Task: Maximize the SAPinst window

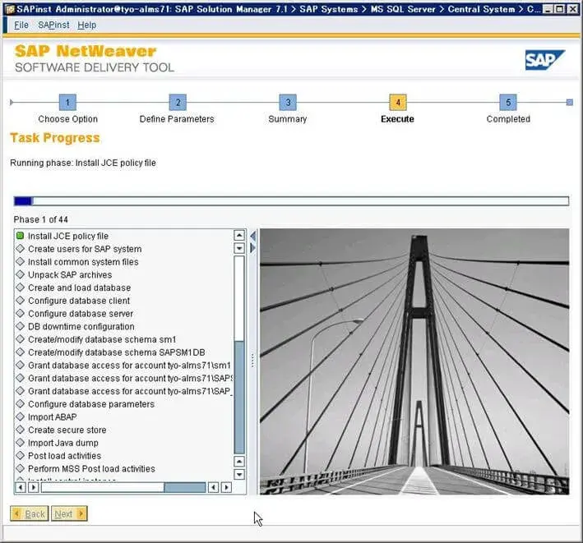Action: coord(560,9)
